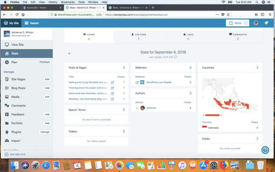Expand the Videos panel
The height and width of the screenshot is (172, 275).
click(x=124, y=131)
